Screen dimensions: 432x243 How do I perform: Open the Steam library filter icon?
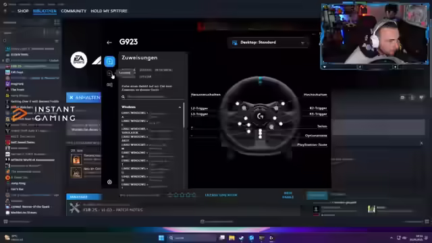(57, 40)
